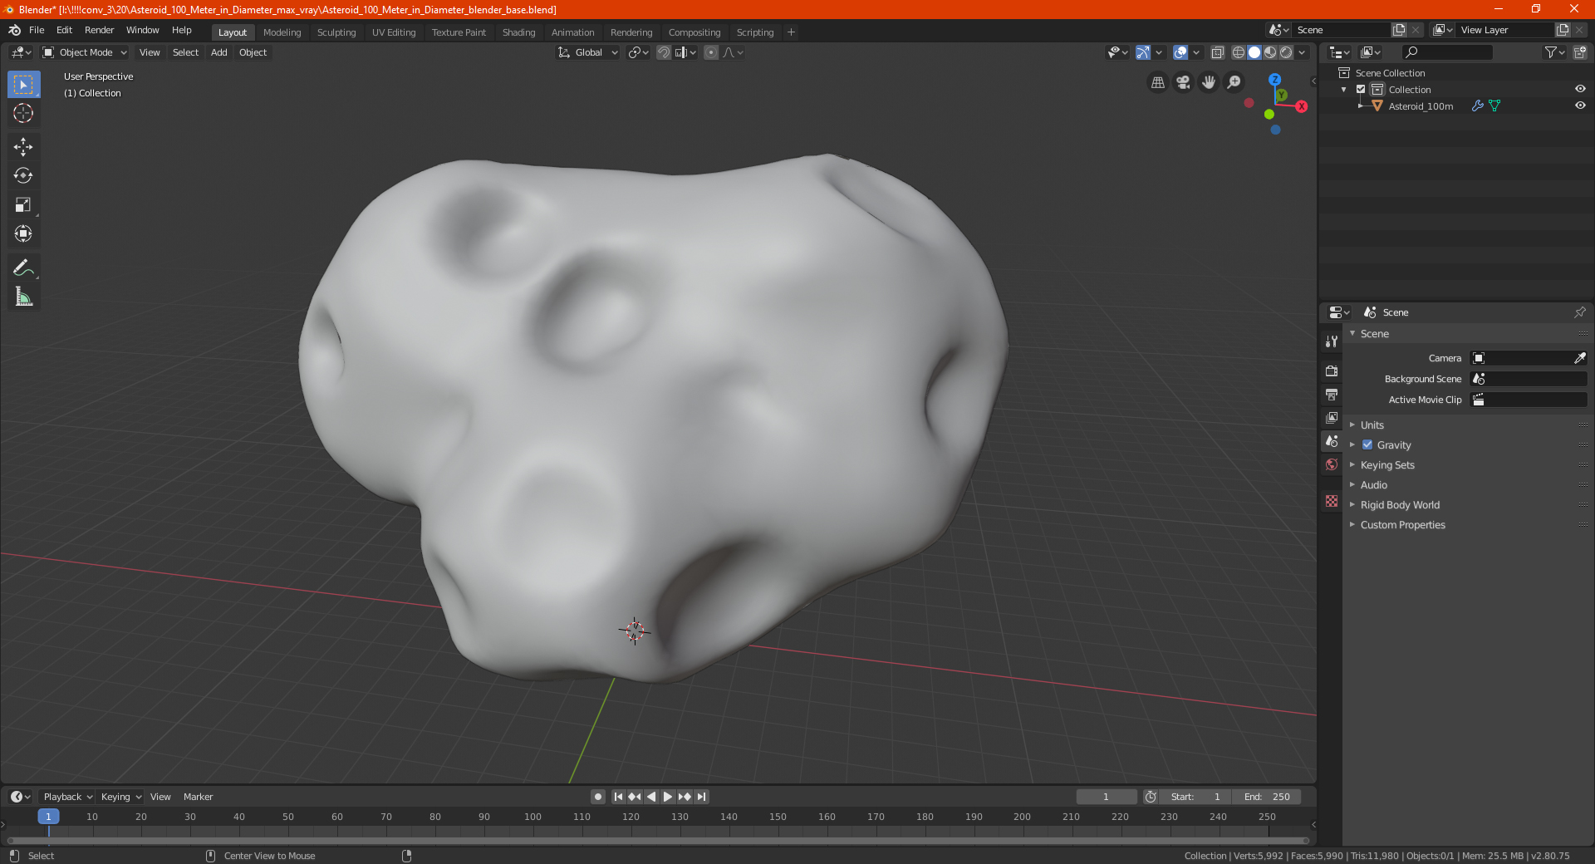Open Global transform orientation dropdown

pyautogui.click(x=587, y=52)
